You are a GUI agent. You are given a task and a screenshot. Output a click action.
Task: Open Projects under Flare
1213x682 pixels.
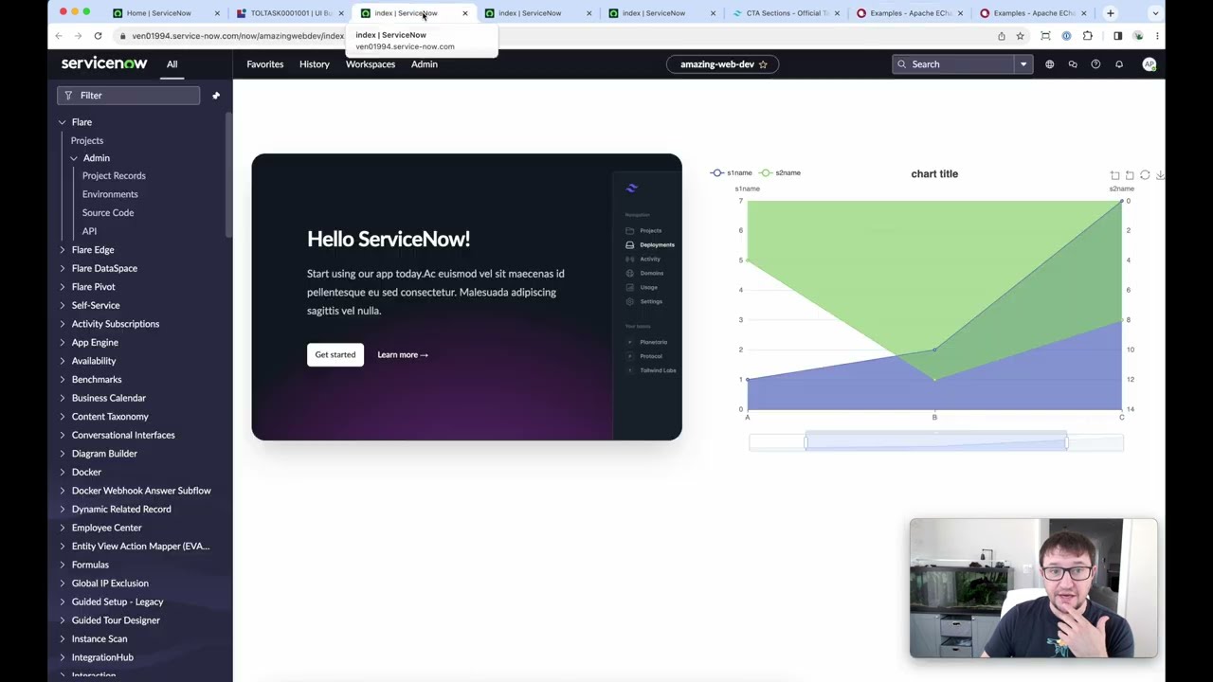tap(87, 140)
